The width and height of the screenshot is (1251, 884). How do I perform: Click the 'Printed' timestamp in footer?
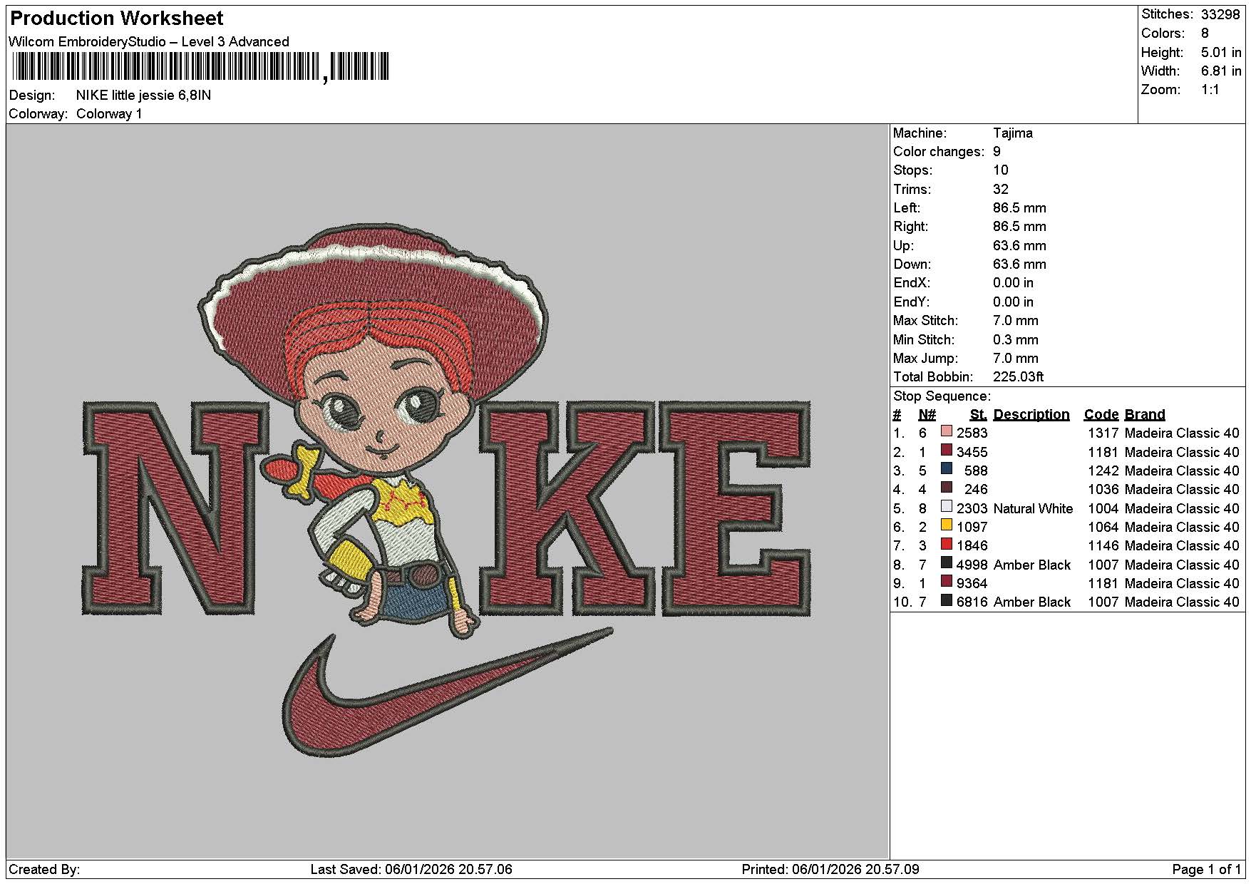coord(830,869)
